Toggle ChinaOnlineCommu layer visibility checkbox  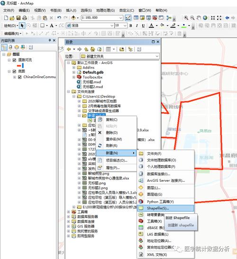pos(20,77)
